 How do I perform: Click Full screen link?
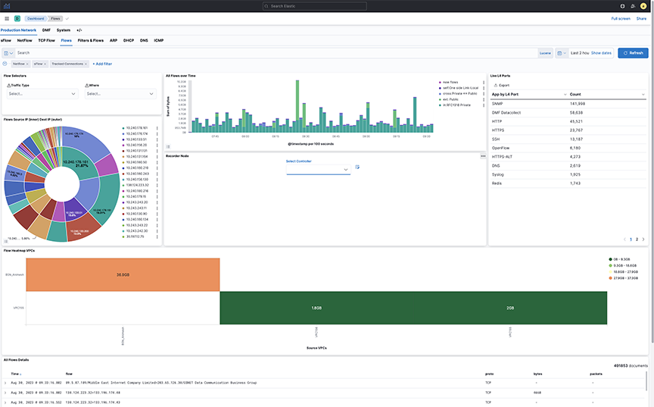pyautogui.click(x=621, y=18)
